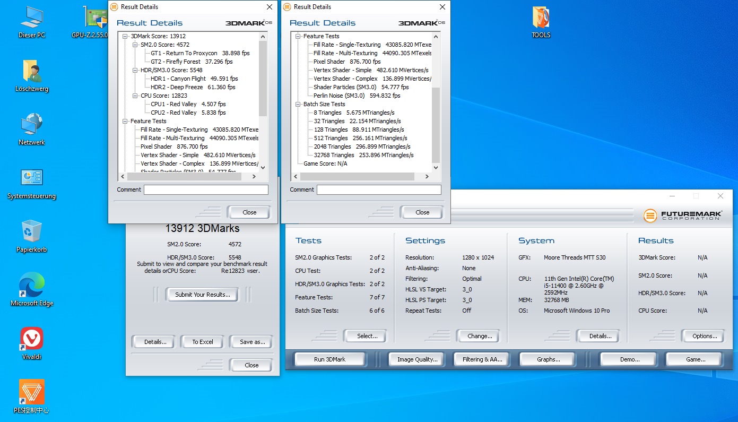
Task: Click the Moore Threads MTT S30 text
Action: 575,257
